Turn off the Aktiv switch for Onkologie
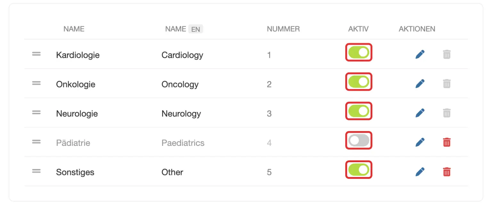492x210 pixels. coord(359,82)
